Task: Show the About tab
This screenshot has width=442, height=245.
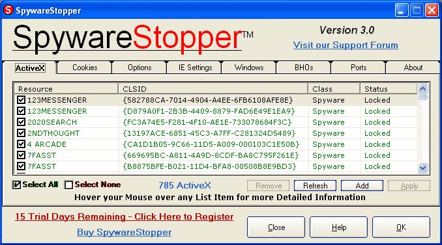Action: (413, 68)
